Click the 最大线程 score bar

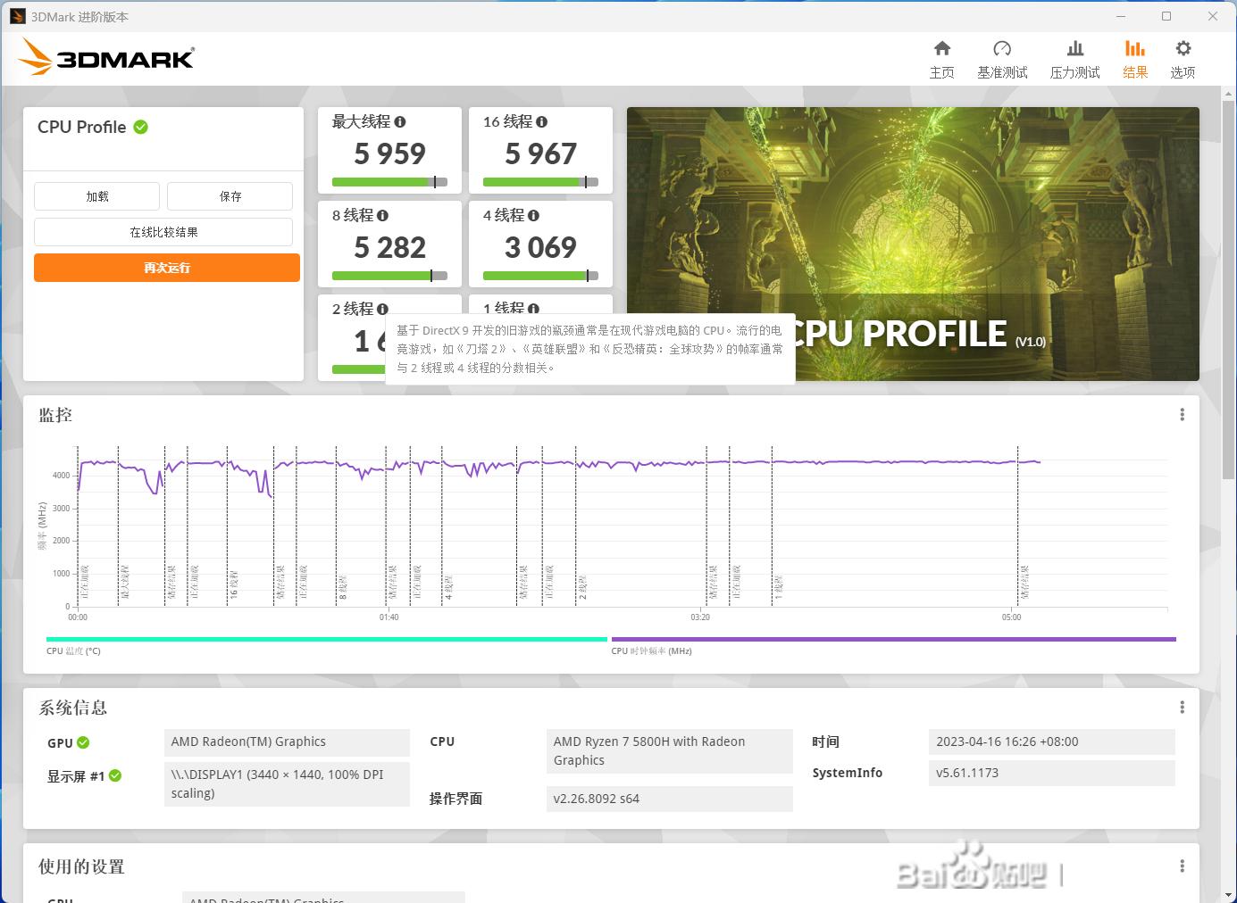coord(389,182)
